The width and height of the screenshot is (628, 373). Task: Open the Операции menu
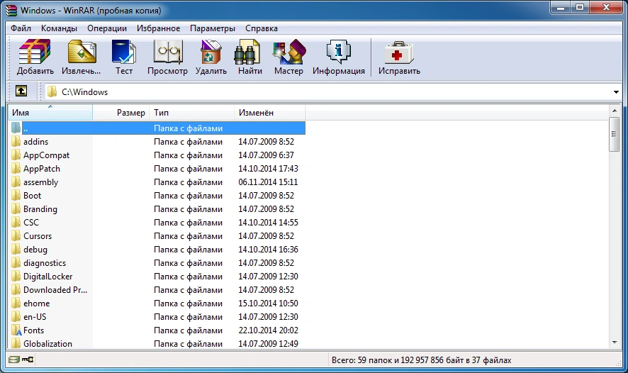pos(107,28)
